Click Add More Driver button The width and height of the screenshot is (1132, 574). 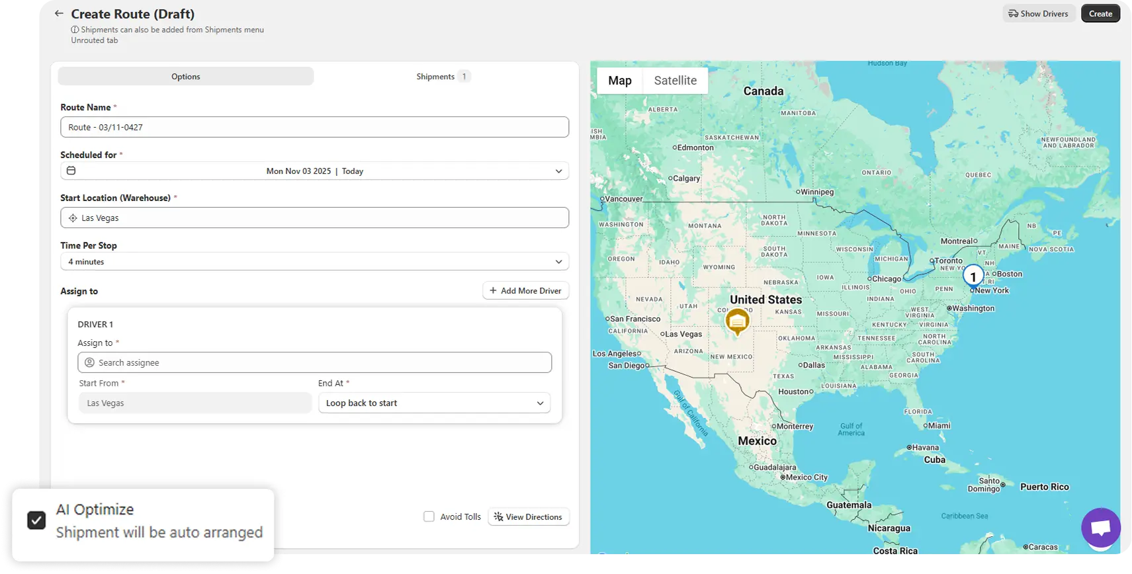[525, 291]
